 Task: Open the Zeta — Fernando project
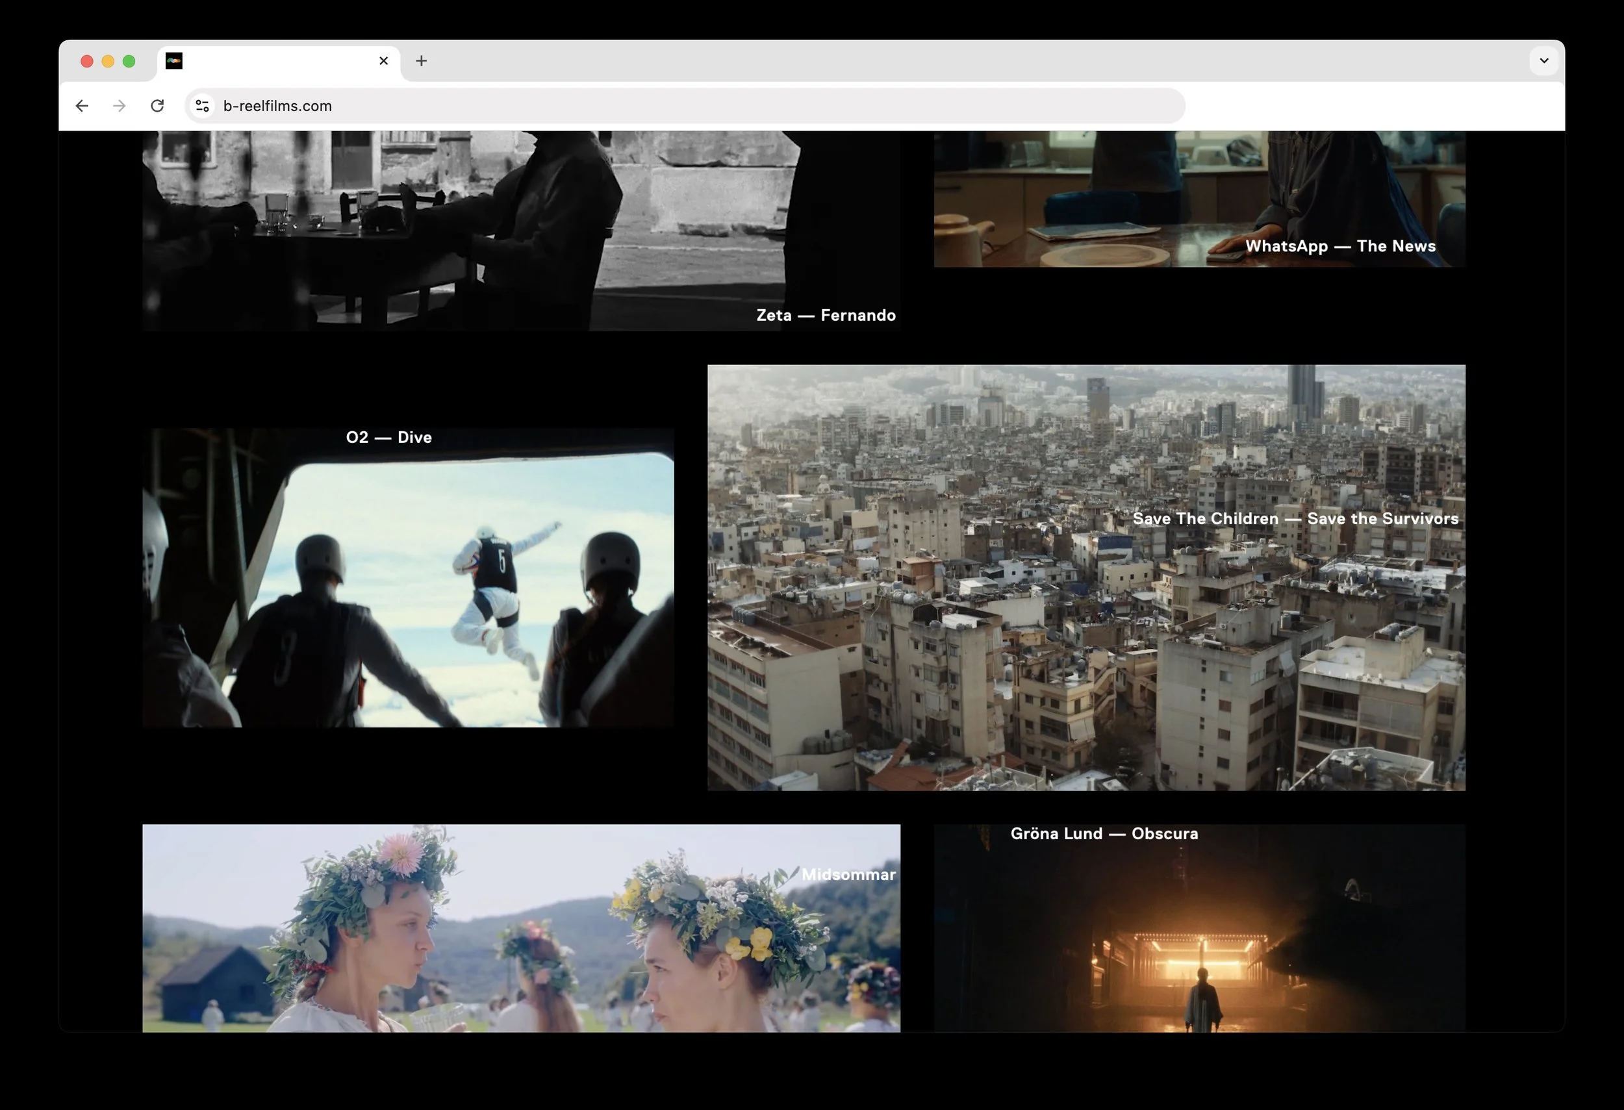[x=825, y=314]
